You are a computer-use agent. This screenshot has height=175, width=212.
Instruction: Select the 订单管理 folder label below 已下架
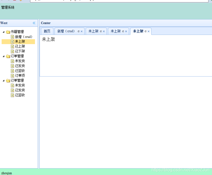[17, 56]
